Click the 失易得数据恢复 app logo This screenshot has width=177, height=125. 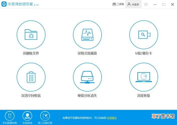pyautogui.click(x=4, y=4)
